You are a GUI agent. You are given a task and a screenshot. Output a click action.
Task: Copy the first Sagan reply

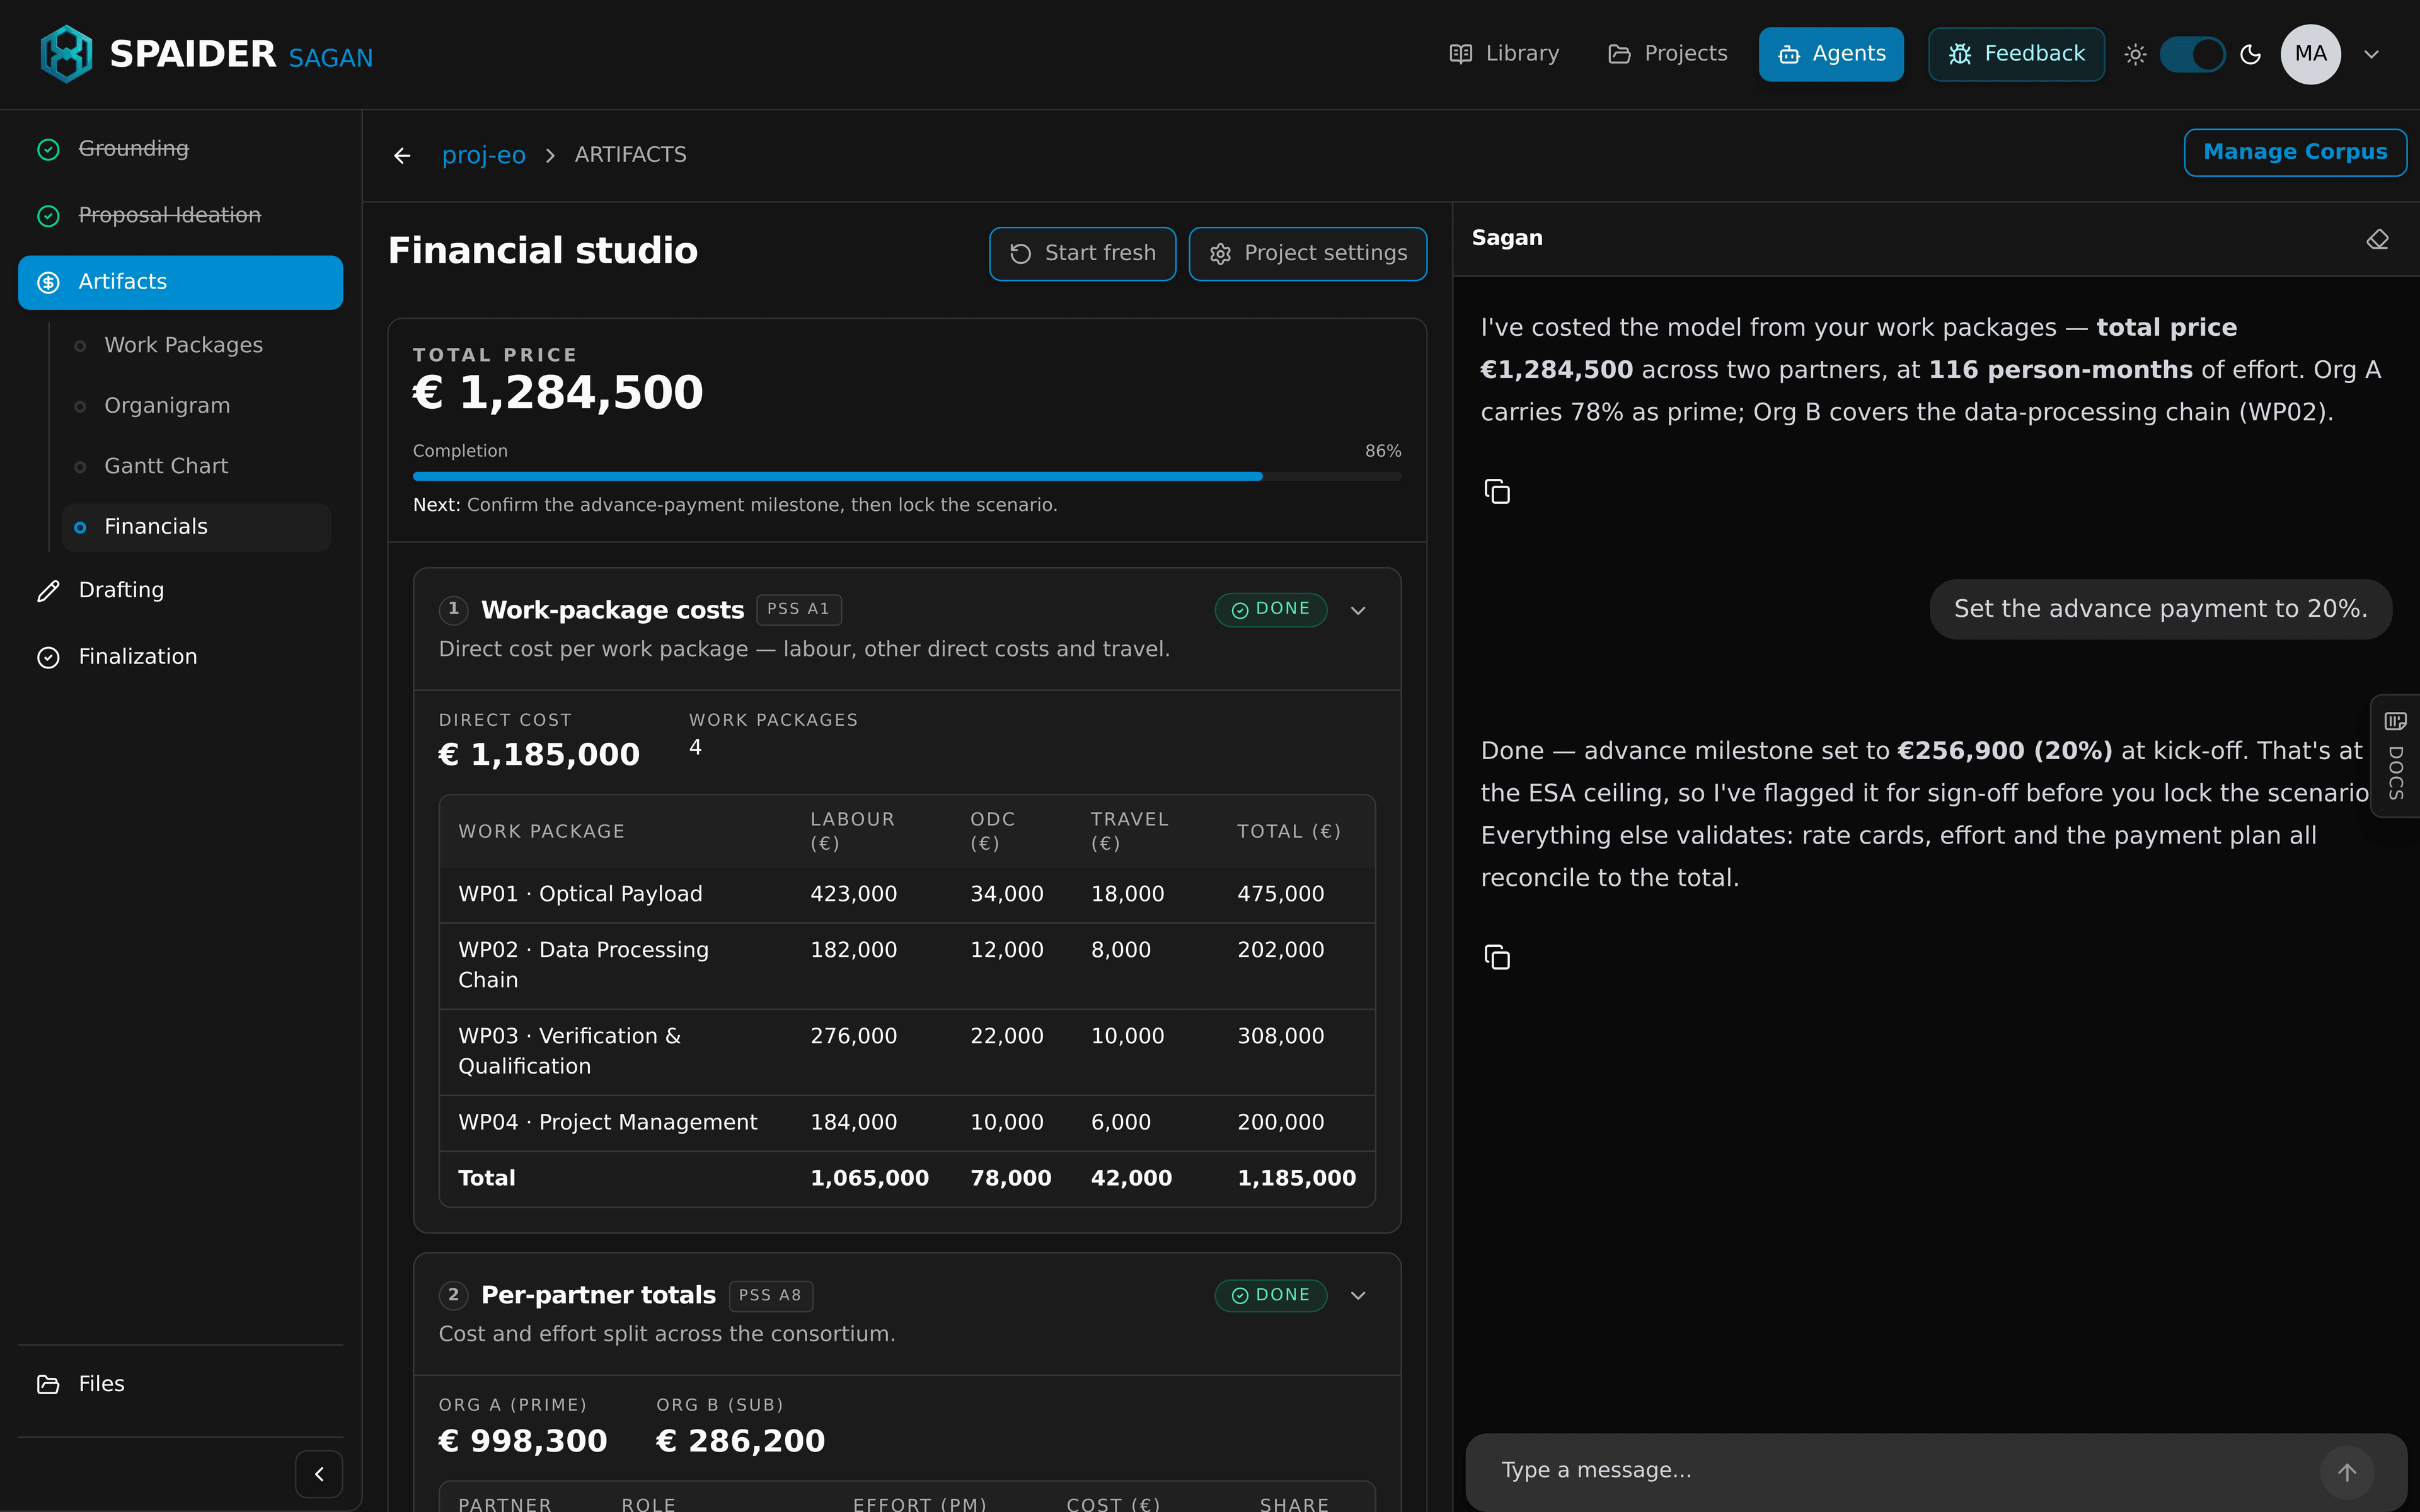pos(1497,491)
